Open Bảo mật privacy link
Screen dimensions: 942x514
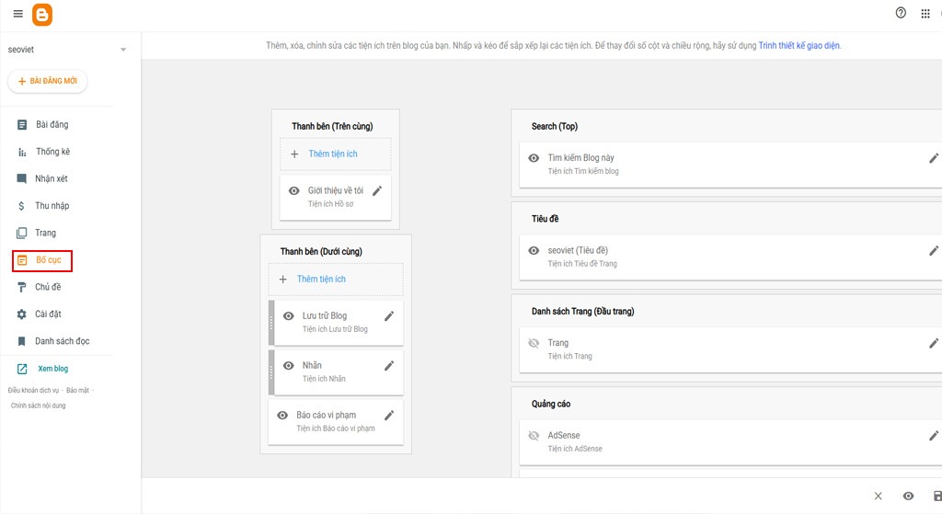click(x=77, y=390)
